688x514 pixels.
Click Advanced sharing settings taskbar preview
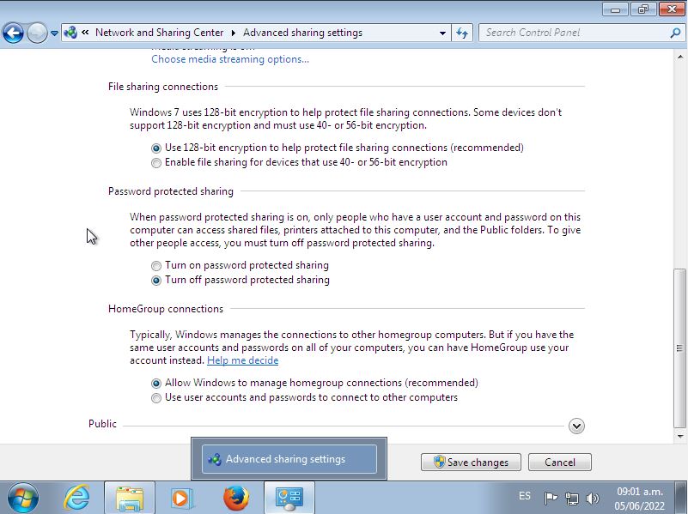(289, 459)
